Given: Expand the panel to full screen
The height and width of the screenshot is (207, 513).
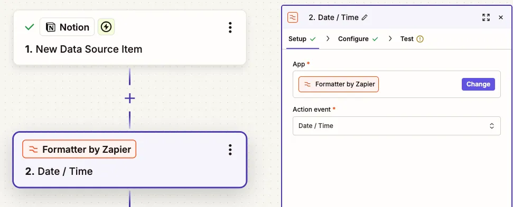Looking at the screenshot, I should tap(486, 17).
